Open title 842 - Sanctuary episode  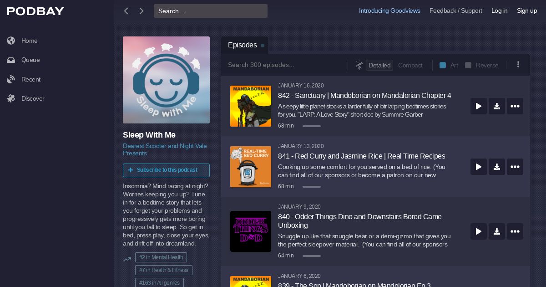[x=364, y=96]
